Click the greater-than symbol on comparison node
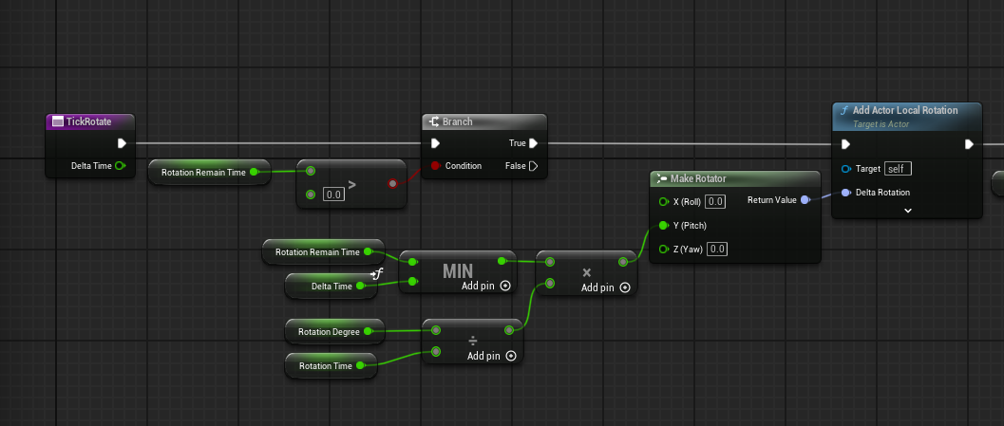The image size is (1004, 426). point(350,185)
